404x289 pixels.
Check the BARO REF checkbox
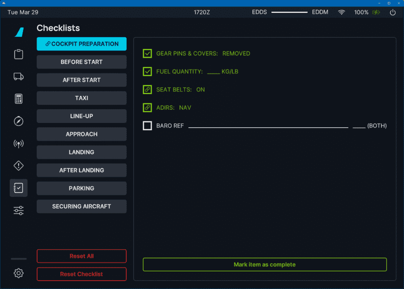[147, 126]
